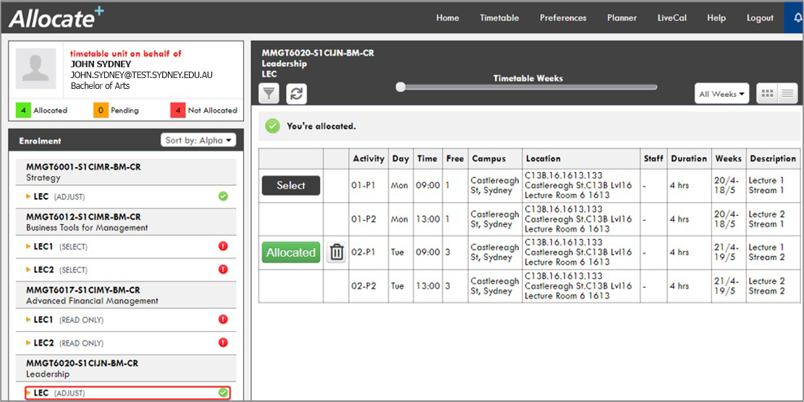Screen dimensions: 804x402
Task: Switch to grid view icon
Action: (766, 93)
